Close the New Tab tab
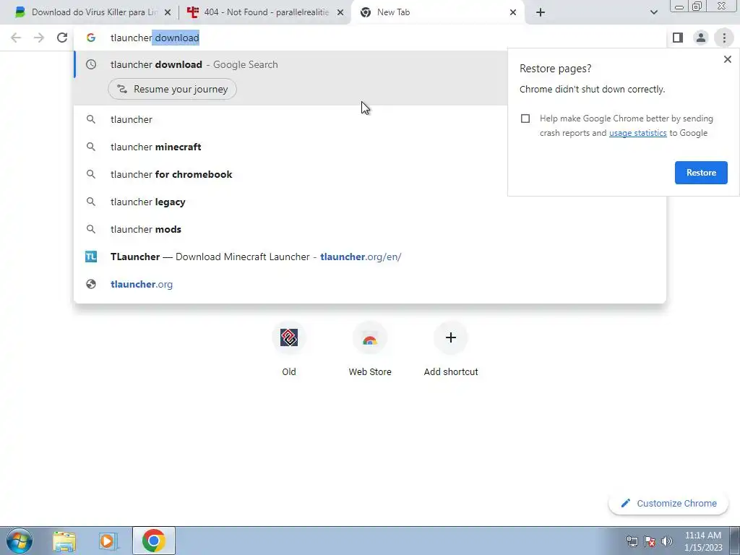 coord(513,12)
